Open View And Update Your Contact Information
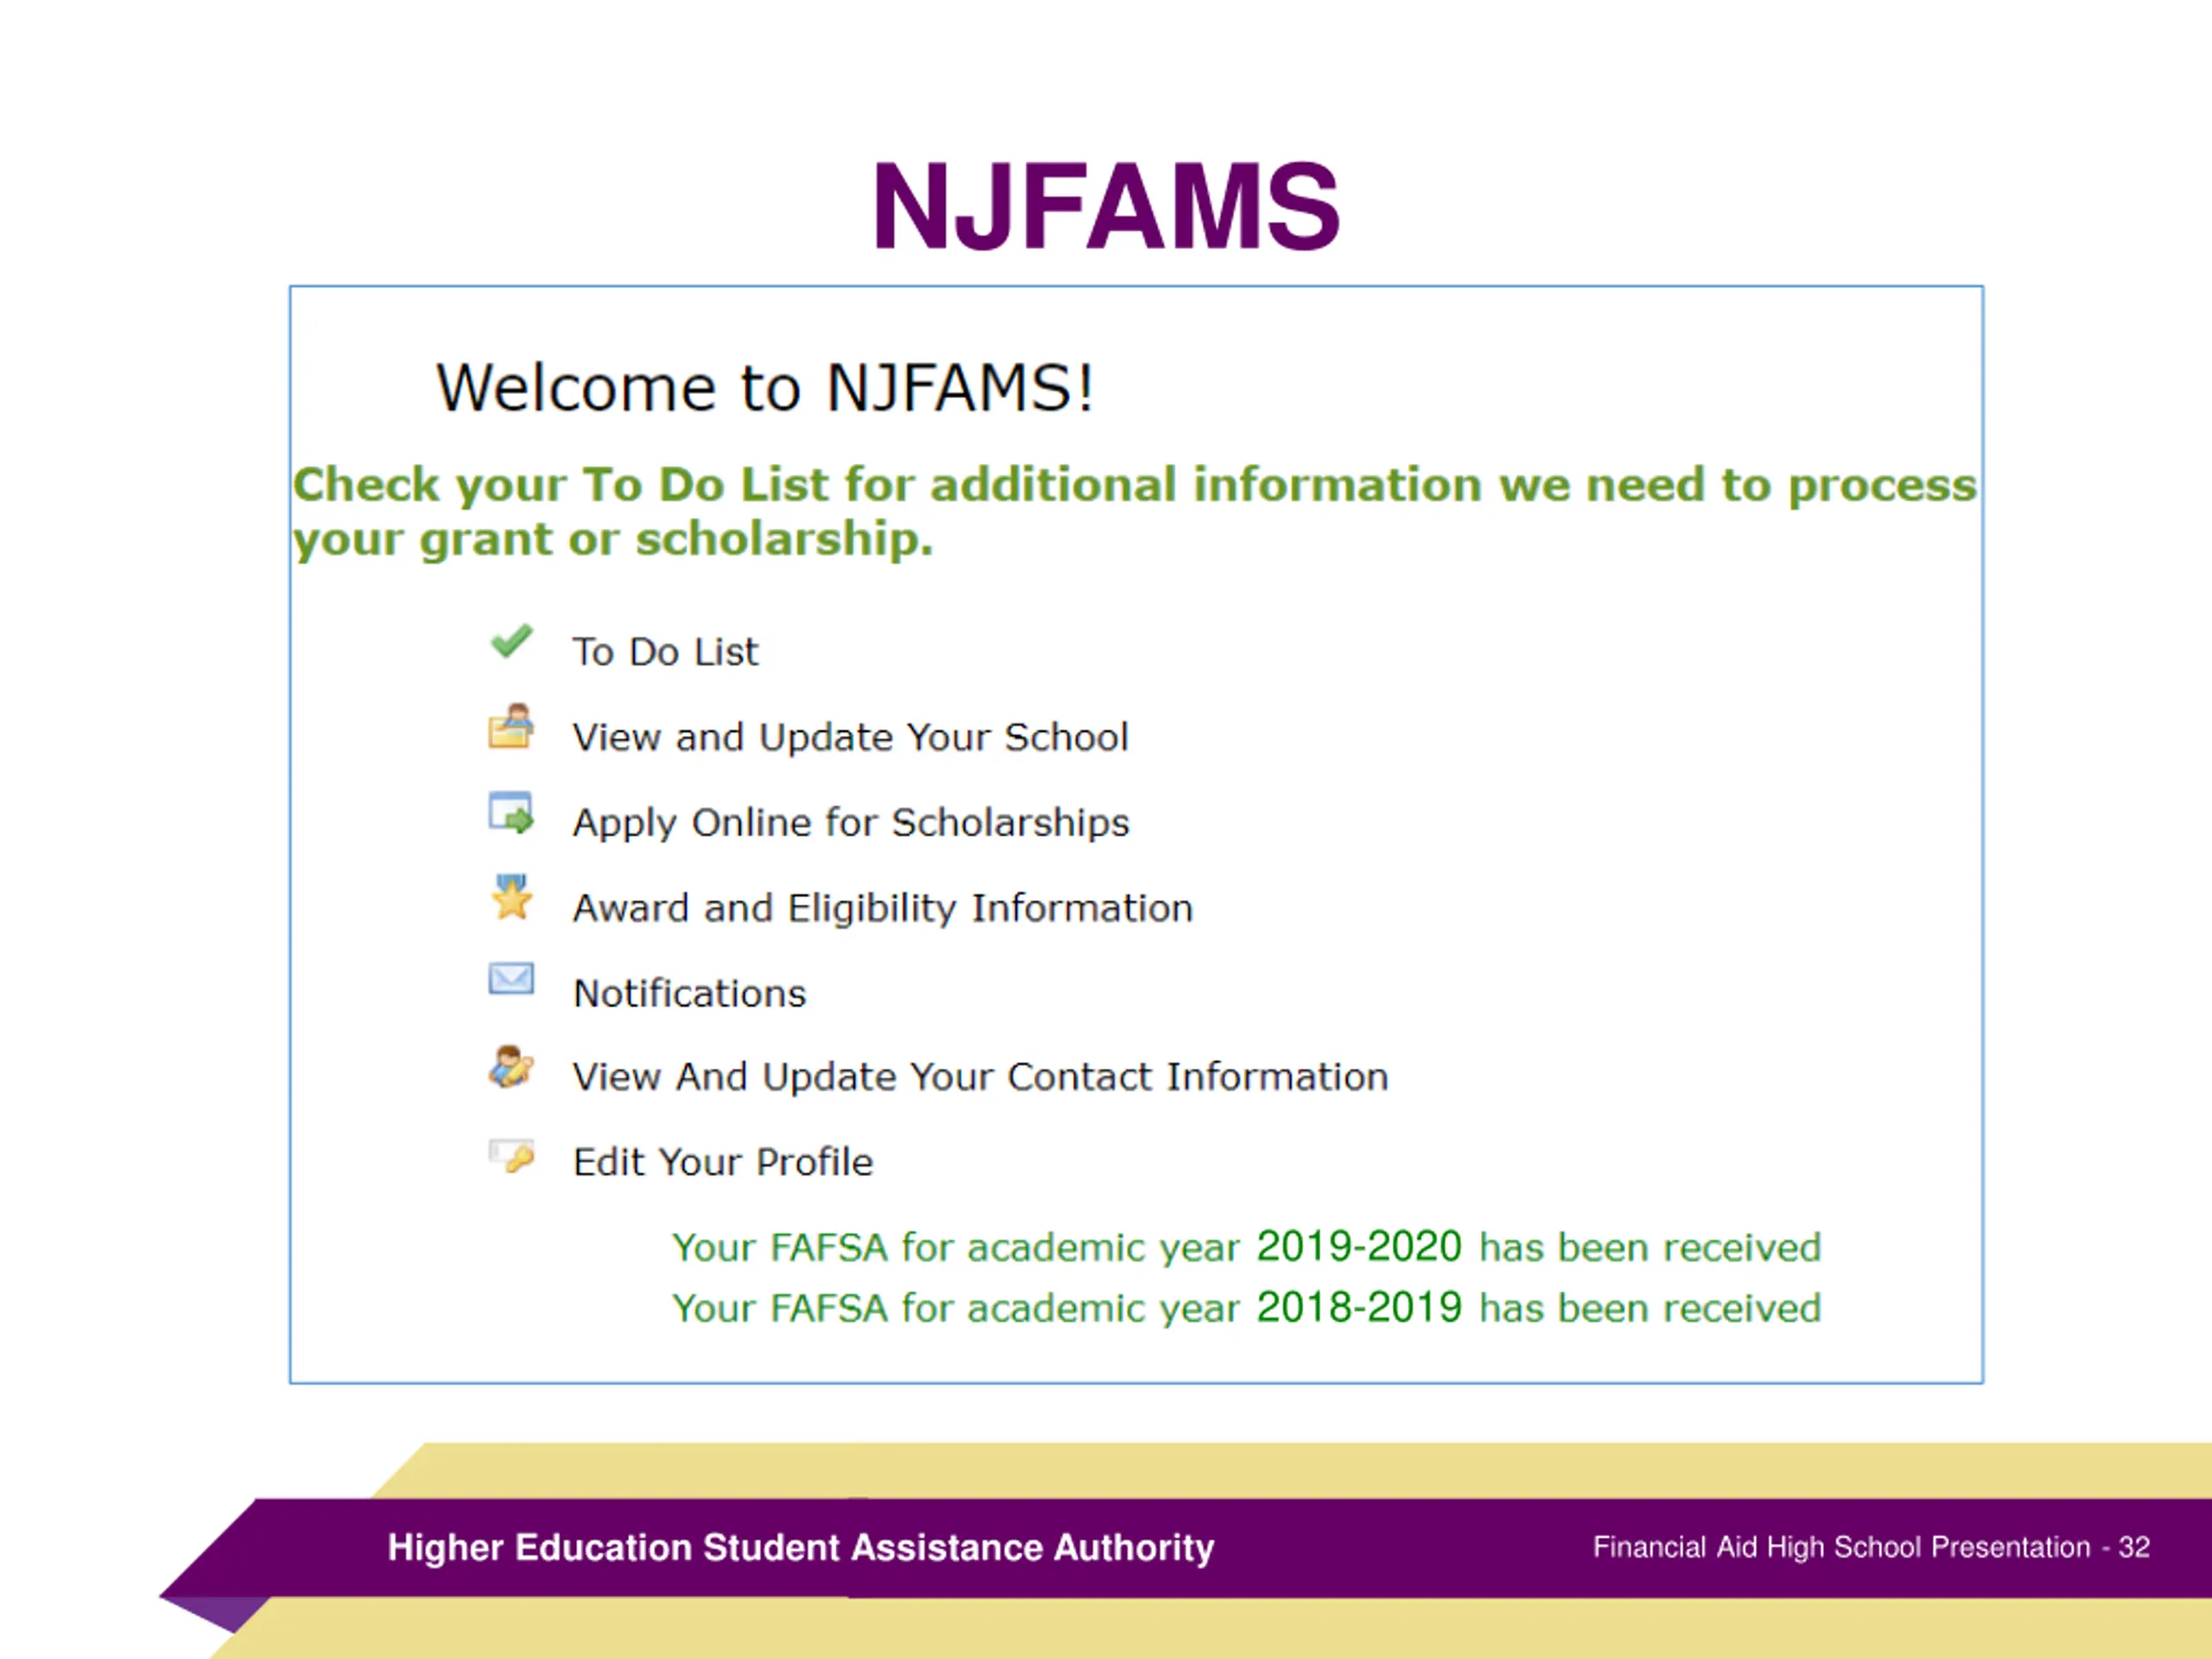The width and height of the screenshot is (2212, 1659). click(980, 1077)
